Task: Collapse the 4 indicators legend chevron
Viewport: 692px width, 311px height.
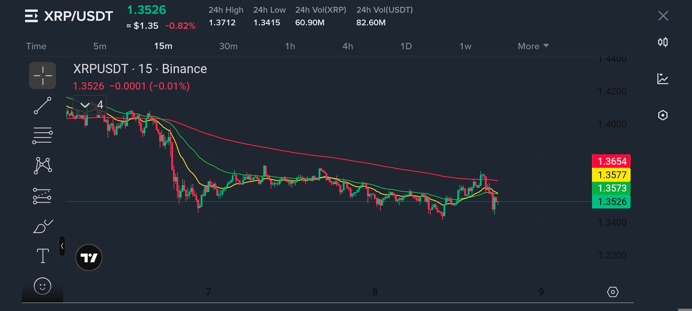Action: click(x=85, y=105)
